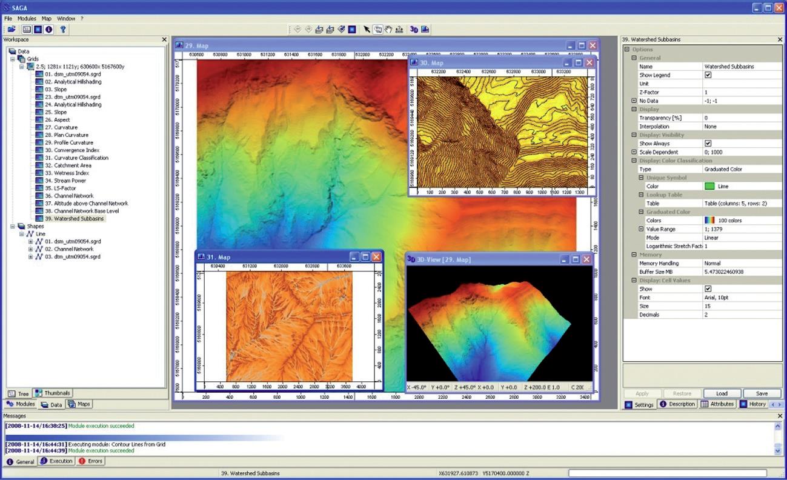Image resolution: width=787 pixels, height=480 pixels.
Task: Expand the Value Range property
Action: click(x=642, y=229)
